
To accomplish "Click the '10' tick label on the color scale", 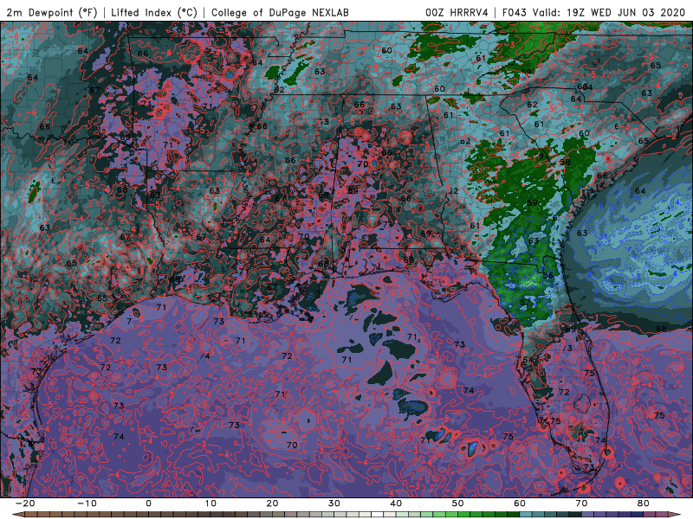I will point(210,503).
